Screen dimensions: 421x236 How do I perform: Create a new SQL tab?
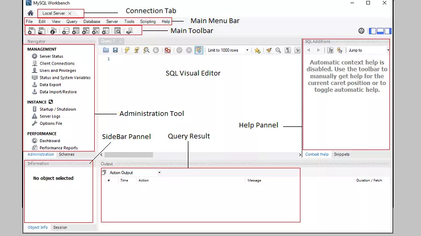point(32,31)
